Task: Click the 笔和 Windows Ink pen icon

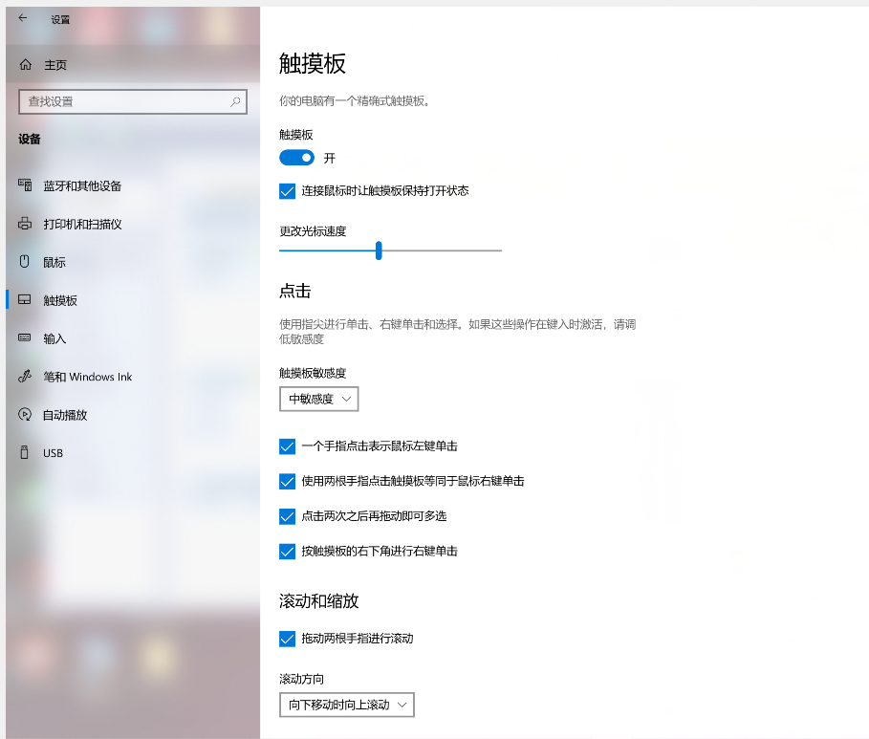Action: [x=23, y=377]
